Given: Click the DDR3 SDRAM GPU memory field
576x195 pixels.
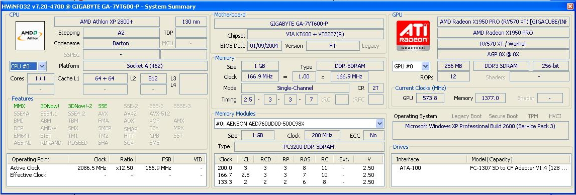Looking at the screenshot, I should [x=501, y=66].
